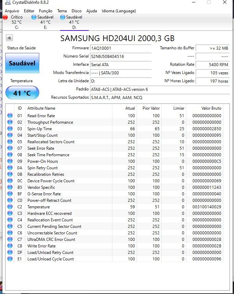Image resolution: width=234 pixels, height=294 pixels.
Task: Click the Número Serial field
Action: point(121,56)
